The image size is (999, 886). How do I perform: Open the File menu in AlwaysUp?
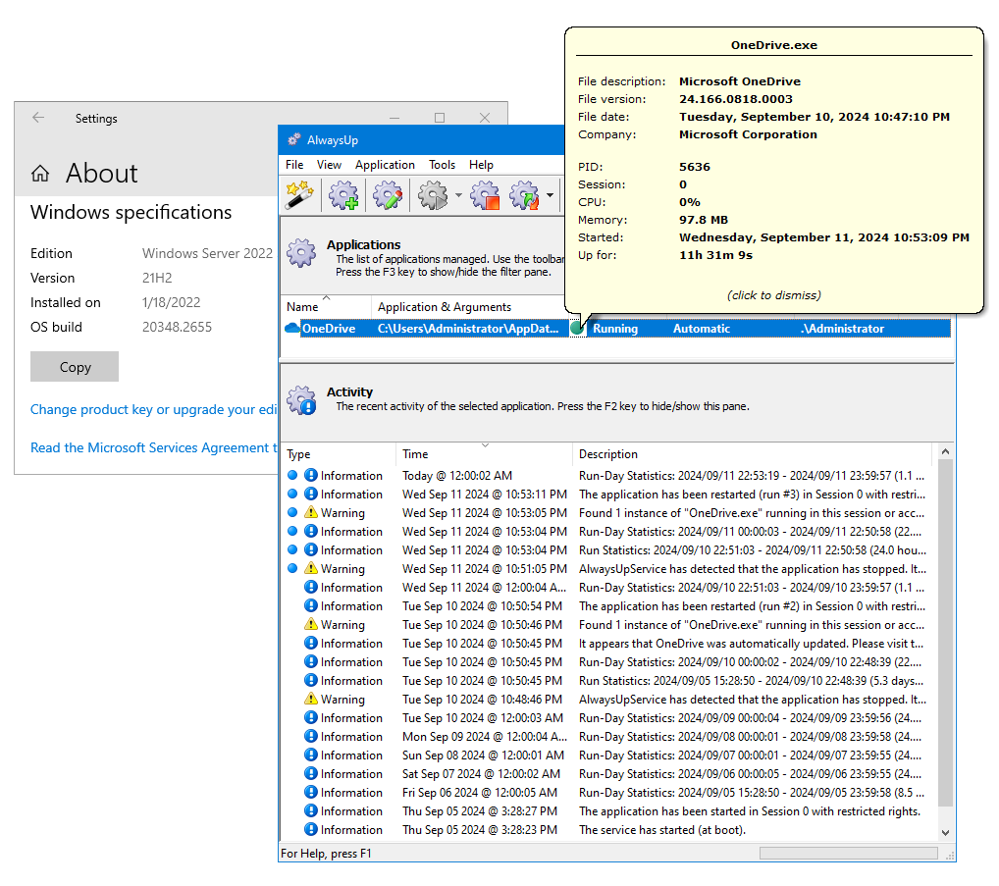click(294, 164)
